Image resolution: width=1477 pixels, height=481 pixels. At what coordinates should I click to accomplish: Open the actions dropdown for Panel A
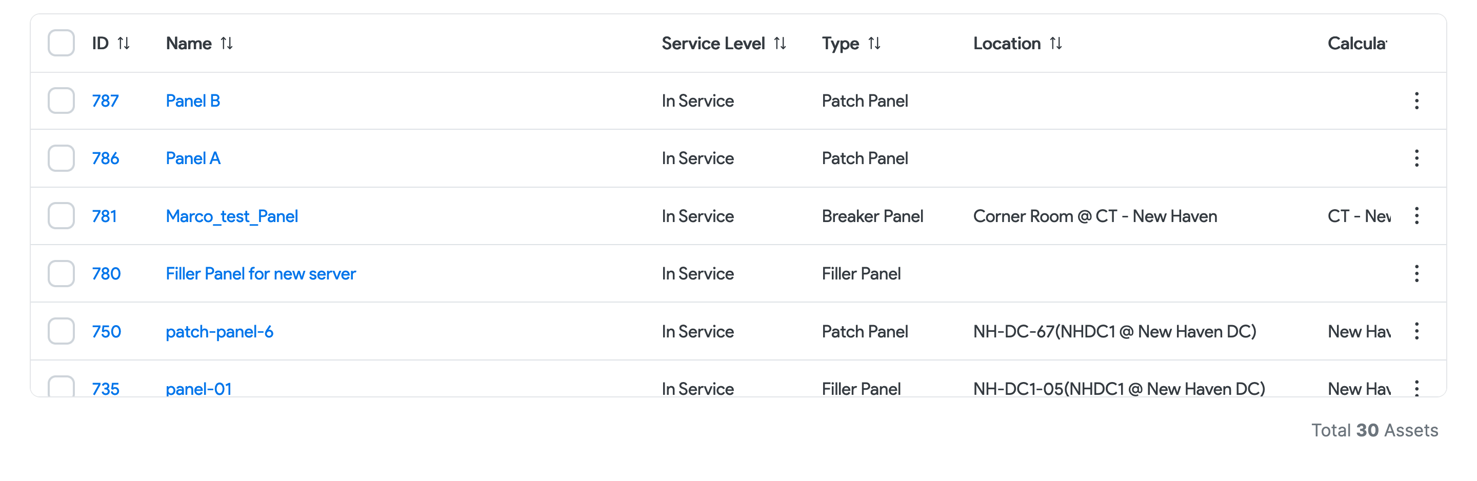click(x=1417, y=158)
